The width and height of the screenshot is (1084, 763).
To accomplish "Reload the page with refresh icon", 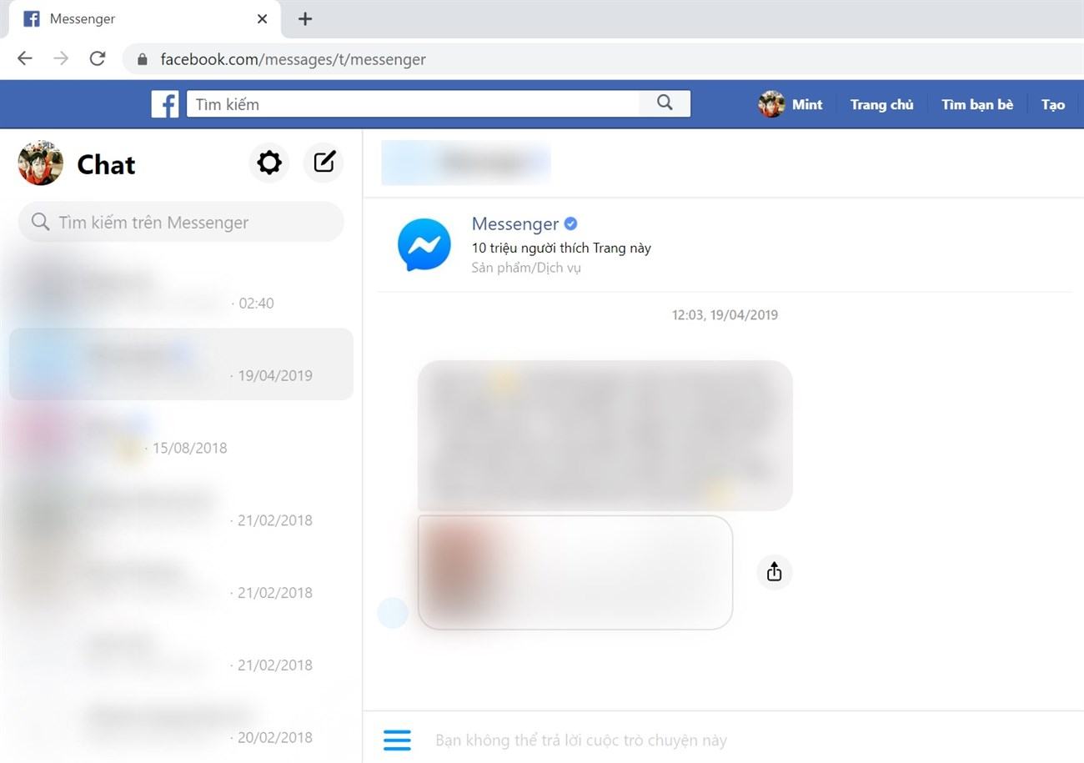I will [98, 58].
